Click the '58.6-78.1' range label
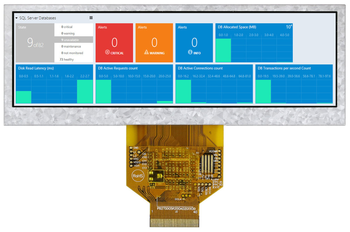This screenshot has height=232, width=350. tap(309, 76)
